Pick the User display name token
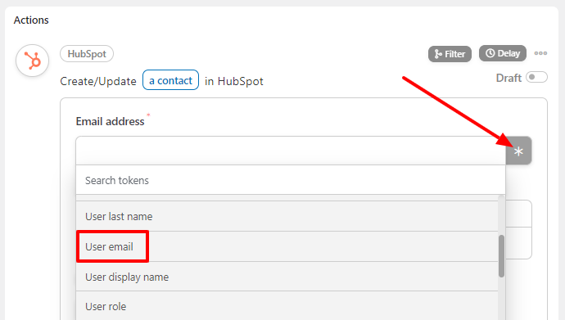This screenshot has width=565, height=320. 287,277
